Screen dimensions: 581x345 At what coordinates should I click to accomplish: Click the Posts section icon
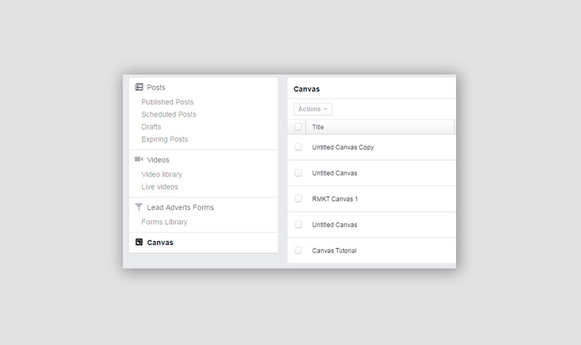click(139, 87)
